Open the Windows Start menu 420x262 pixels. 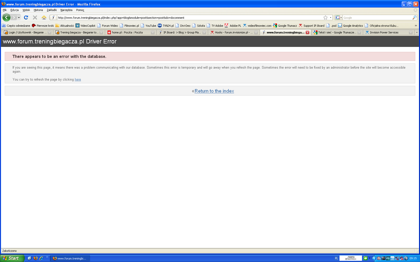[x=12, y=258]
